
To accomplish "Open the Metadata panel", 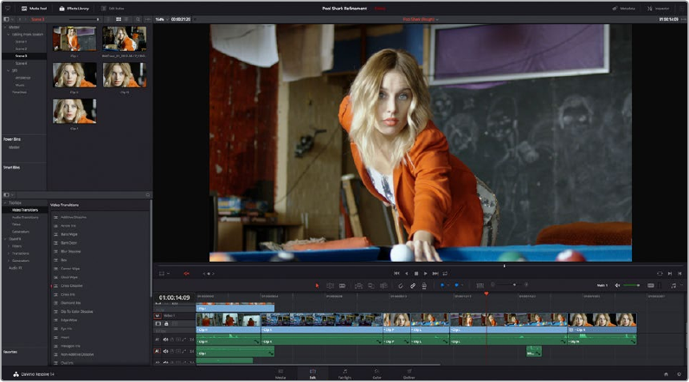I will 623,9.
